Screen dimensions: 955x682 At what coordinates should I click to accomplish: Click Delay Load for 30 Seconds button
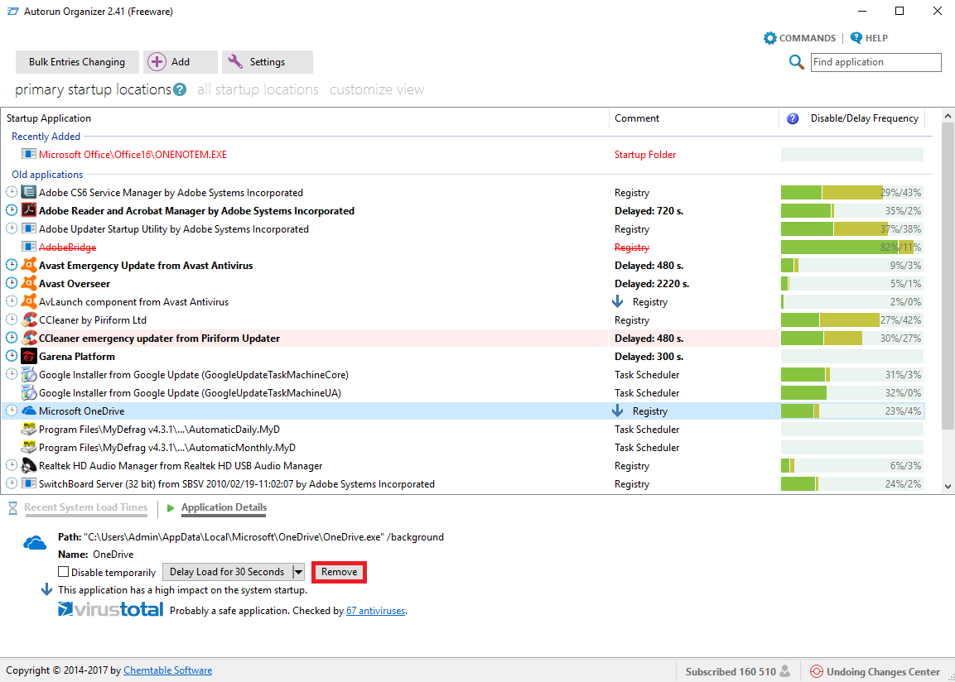227,572
